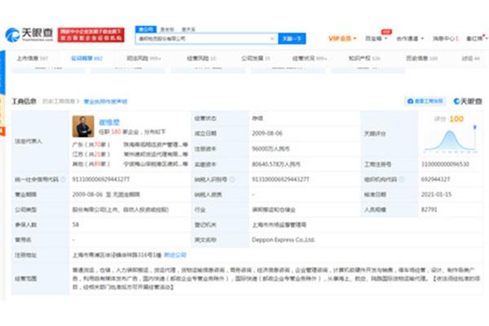Switch to the last tab numbered 44
The image size is (489, 326).
click(470, 59)
